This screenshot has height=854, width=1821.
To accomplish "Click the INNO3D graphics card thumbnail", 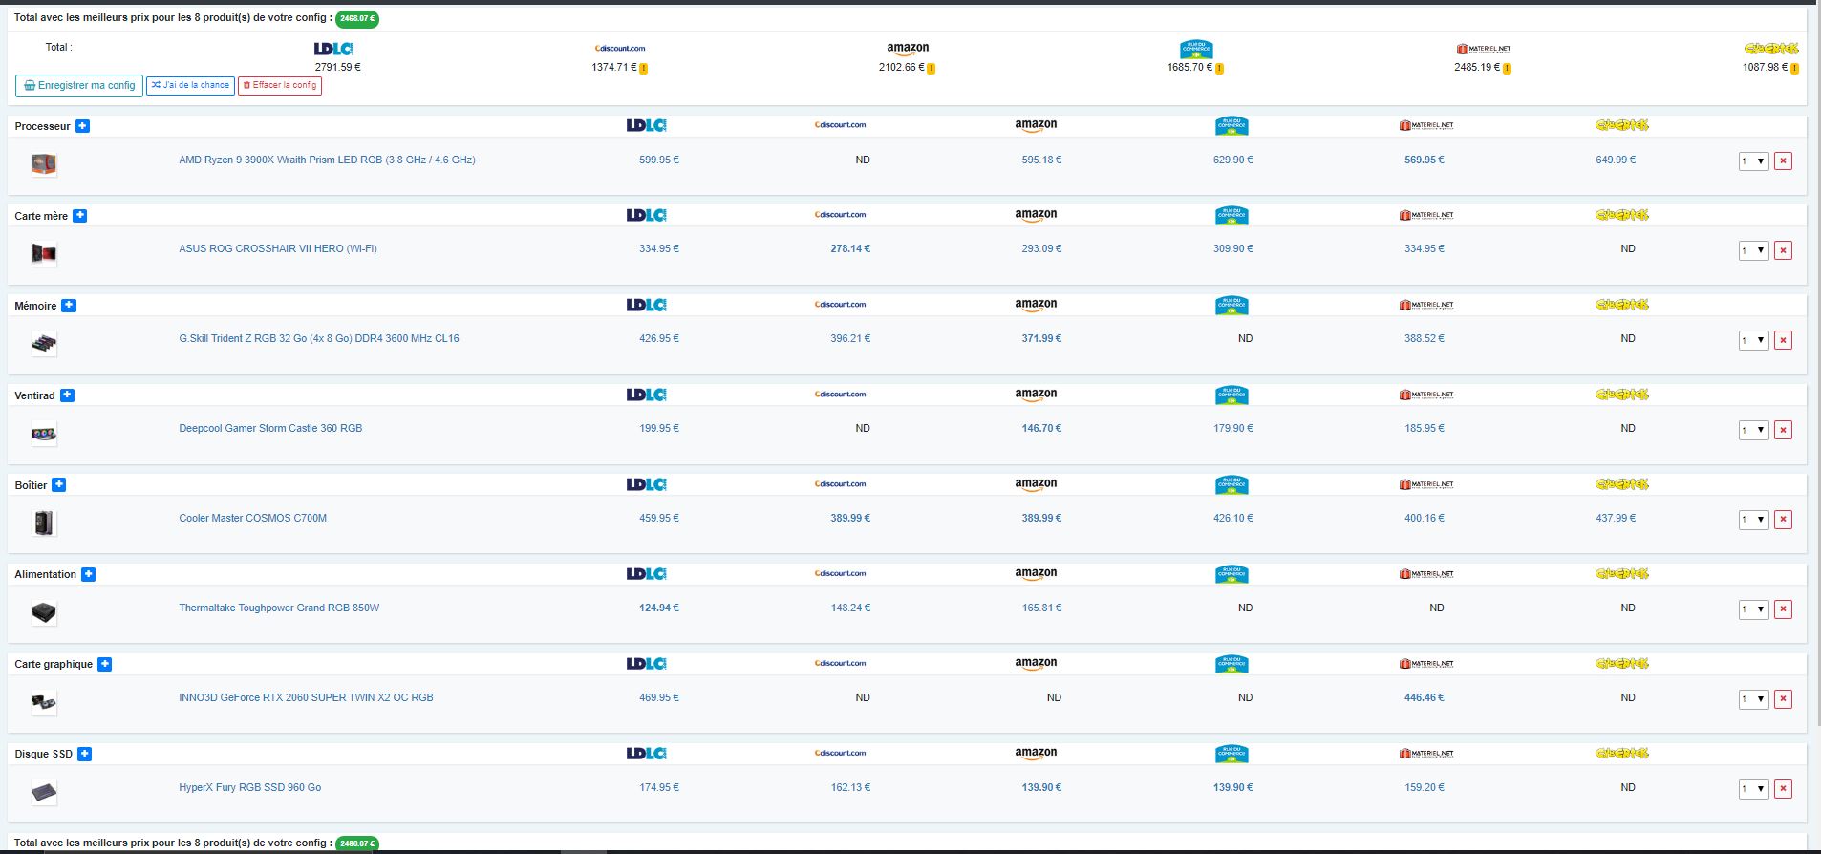I will coord(44,702).
